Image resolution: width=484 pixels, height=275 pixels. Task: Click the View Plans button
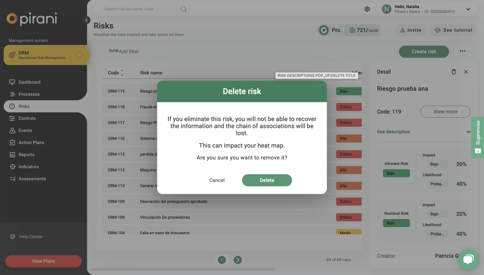(44, 261)
